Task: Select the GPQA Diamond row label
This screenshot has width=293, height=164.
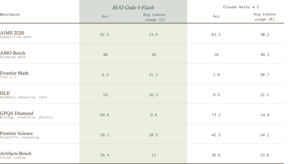Action: 26,115
